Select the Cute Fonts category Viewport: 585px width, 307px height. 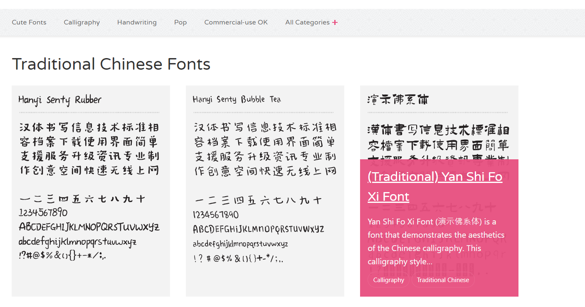(29, 22)
